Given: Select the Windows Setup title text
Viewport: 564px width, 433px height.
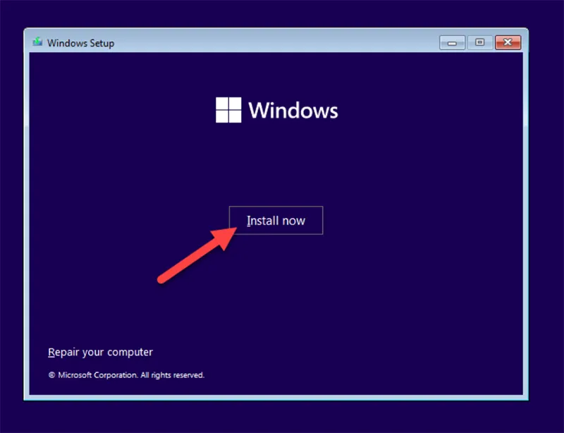Looking at the screenshot, I should (80, 43).
